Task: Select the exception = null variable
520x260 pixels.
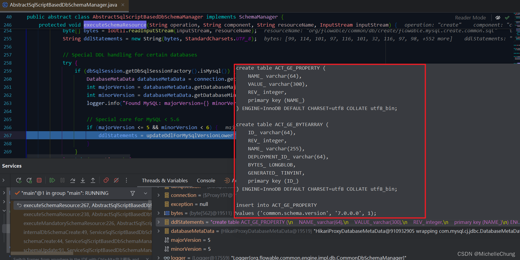Action: pyautogui.click(x=189, y=204)
